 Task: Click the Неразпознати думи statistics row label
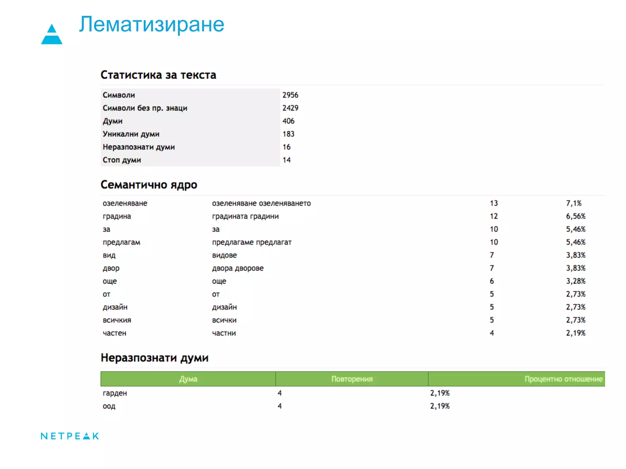click(x=139, y=147)
